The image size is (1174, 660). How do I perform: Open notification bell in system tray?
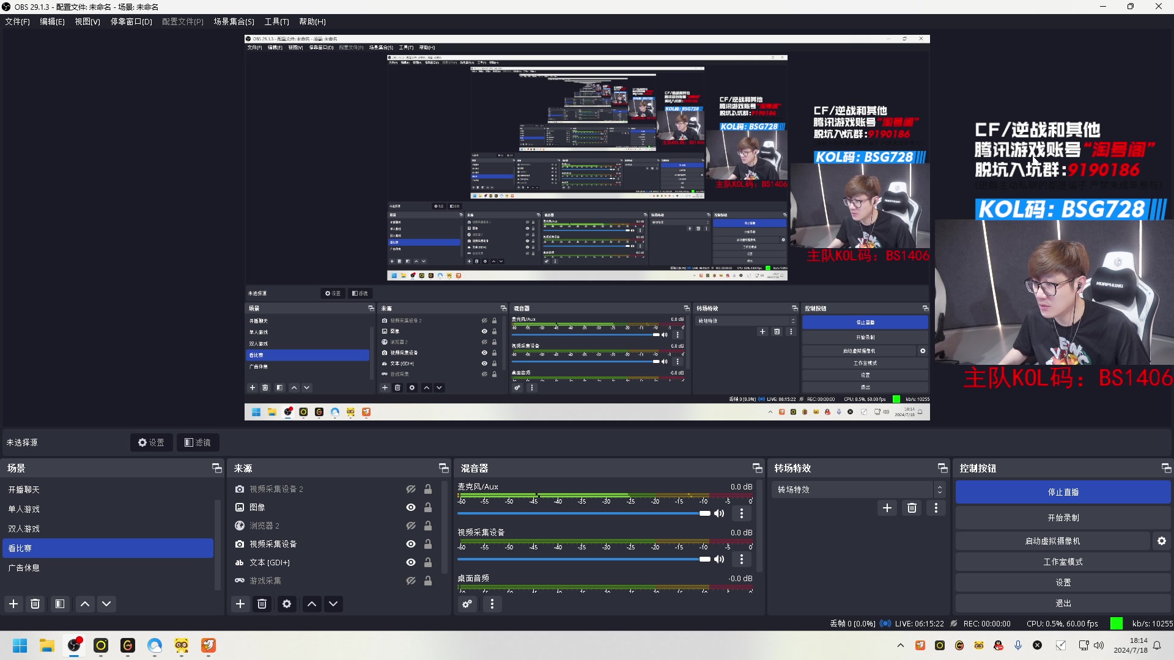click(x=1157, y=645)
